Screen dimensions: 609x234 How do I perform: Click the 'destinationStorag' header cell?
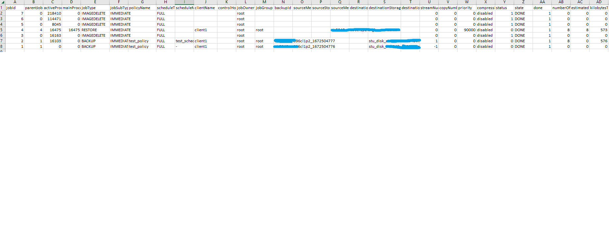coord(384,8)
